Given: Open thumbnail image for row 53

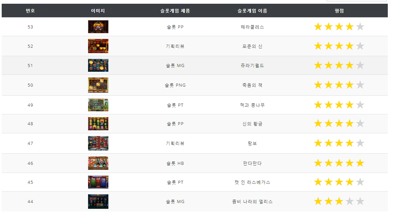Looking at the screenshot, I should [98, 27].
